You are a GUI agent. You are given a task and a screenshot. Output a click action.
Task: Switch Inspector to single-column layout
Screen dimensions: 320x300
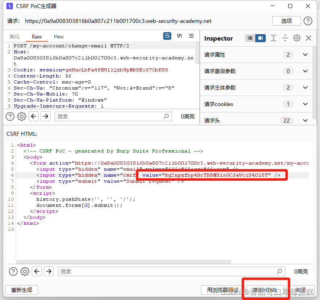pos(250,38)
